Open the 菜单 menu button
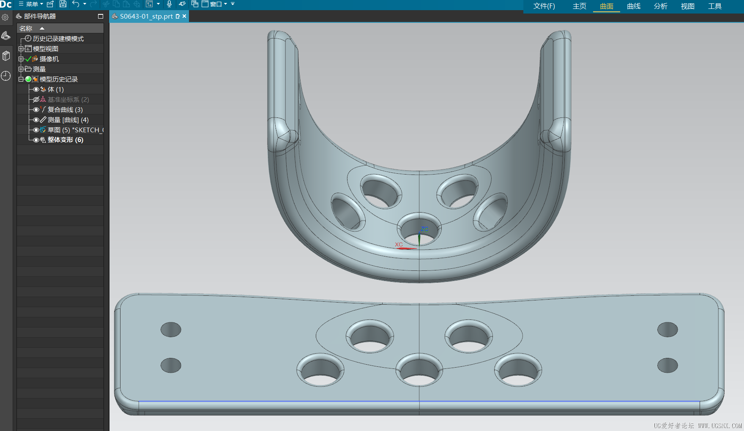The width and height of the screenshot is (744, 431). click(31, 4)
